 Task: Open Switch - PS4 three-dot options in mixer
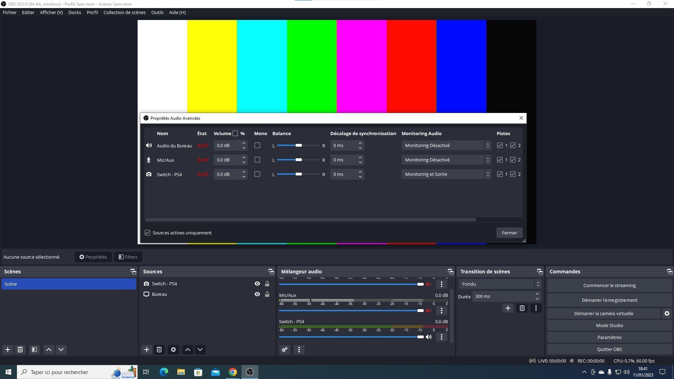[442, 337]
